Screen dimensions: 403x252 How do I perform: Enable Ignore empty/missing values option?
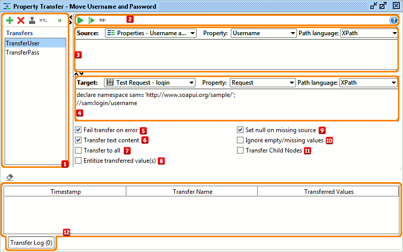(240, 140)
